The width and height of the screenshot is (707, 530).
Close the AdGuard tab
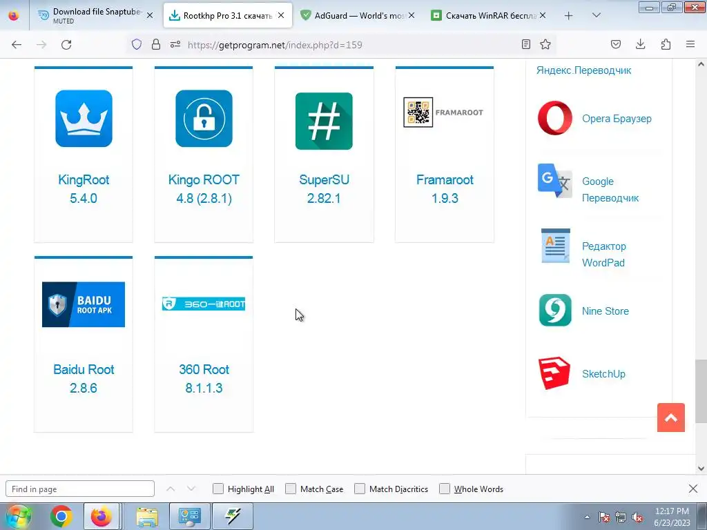coord(411,15)
